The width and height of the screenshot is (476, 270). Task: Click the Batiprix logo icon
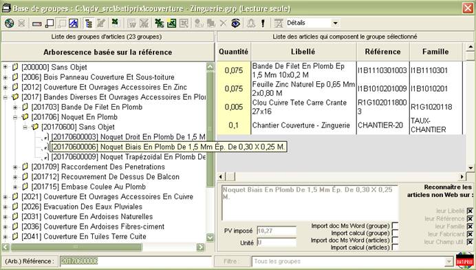[465, 260]
